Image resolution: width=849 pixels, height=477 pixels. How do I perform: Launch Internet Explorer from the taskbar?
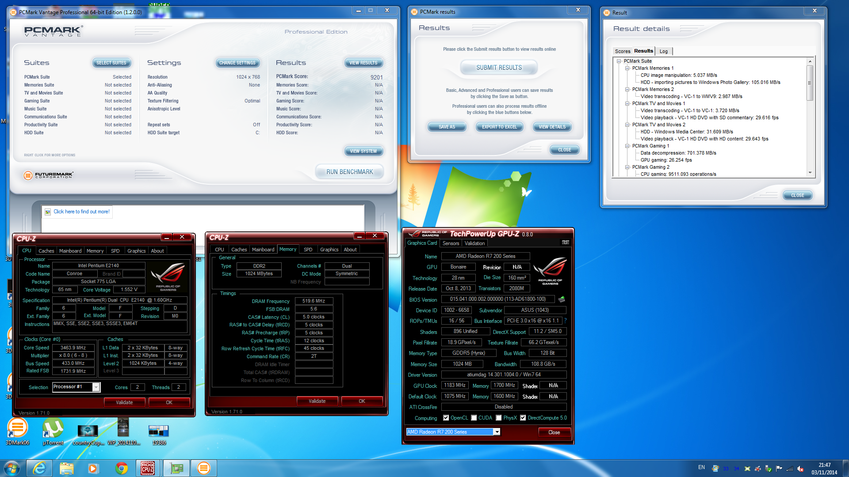(39, 468)
